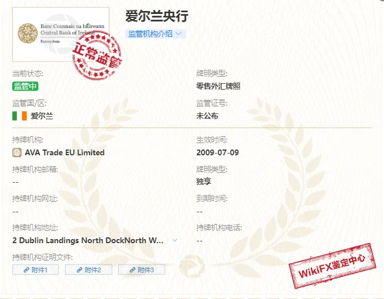Screen dimensions: 384x299
Task: Open attachment 附件1
Action: 35,269
